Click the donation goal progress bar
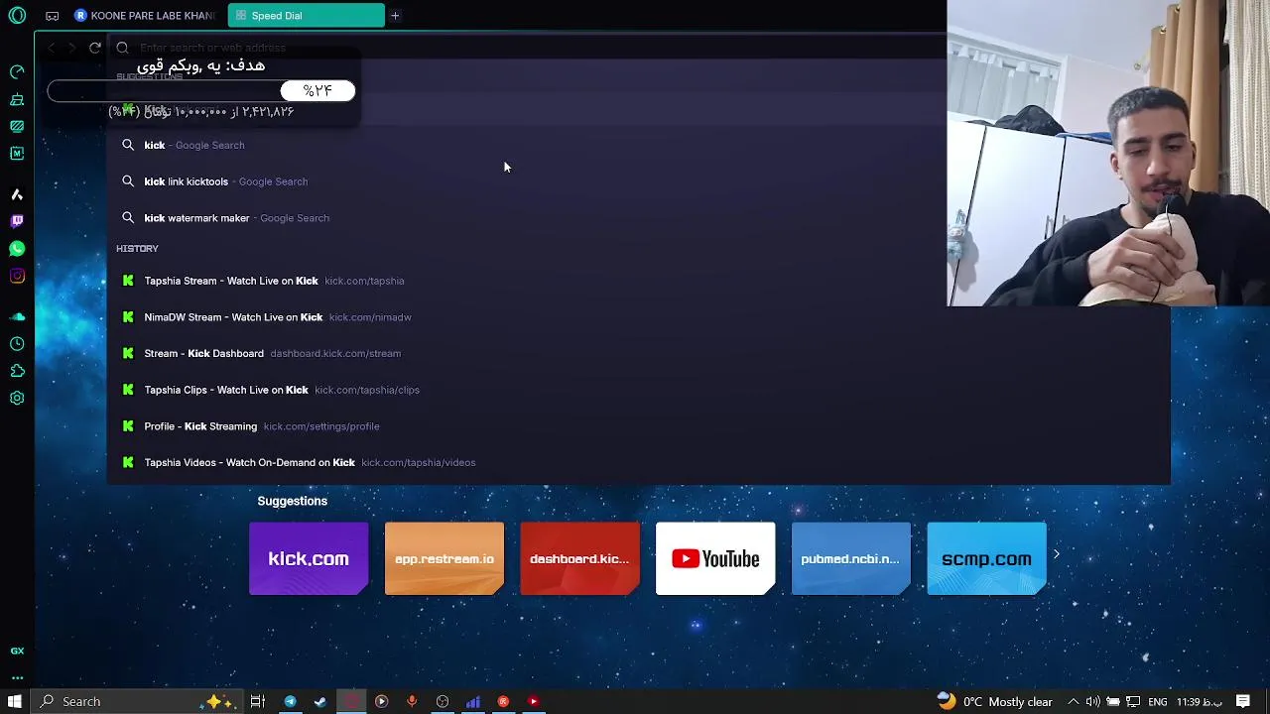Viewport: 1270px width, 714px height. [x=201, y=91]
